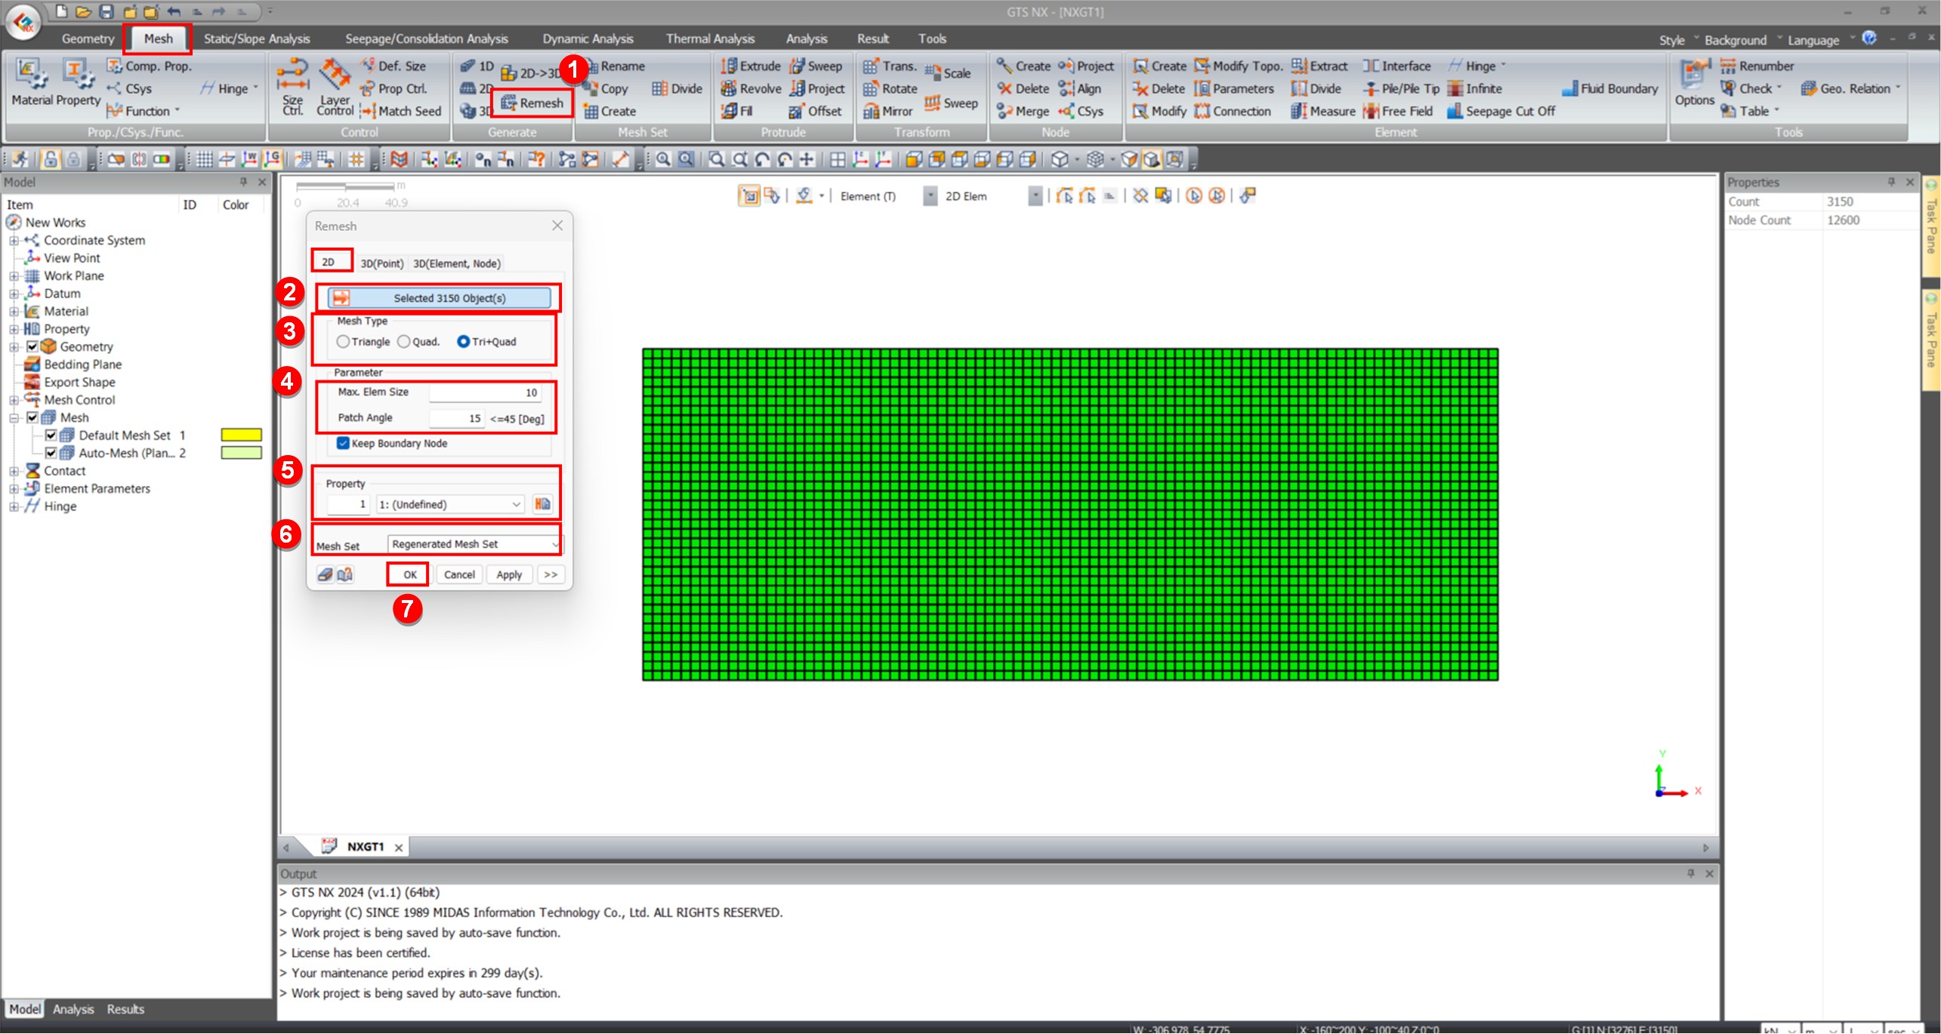Open the 2D Elem selection filter dropdown
Viewport: 1941px width, 1034px height.
coord(1035,196)
